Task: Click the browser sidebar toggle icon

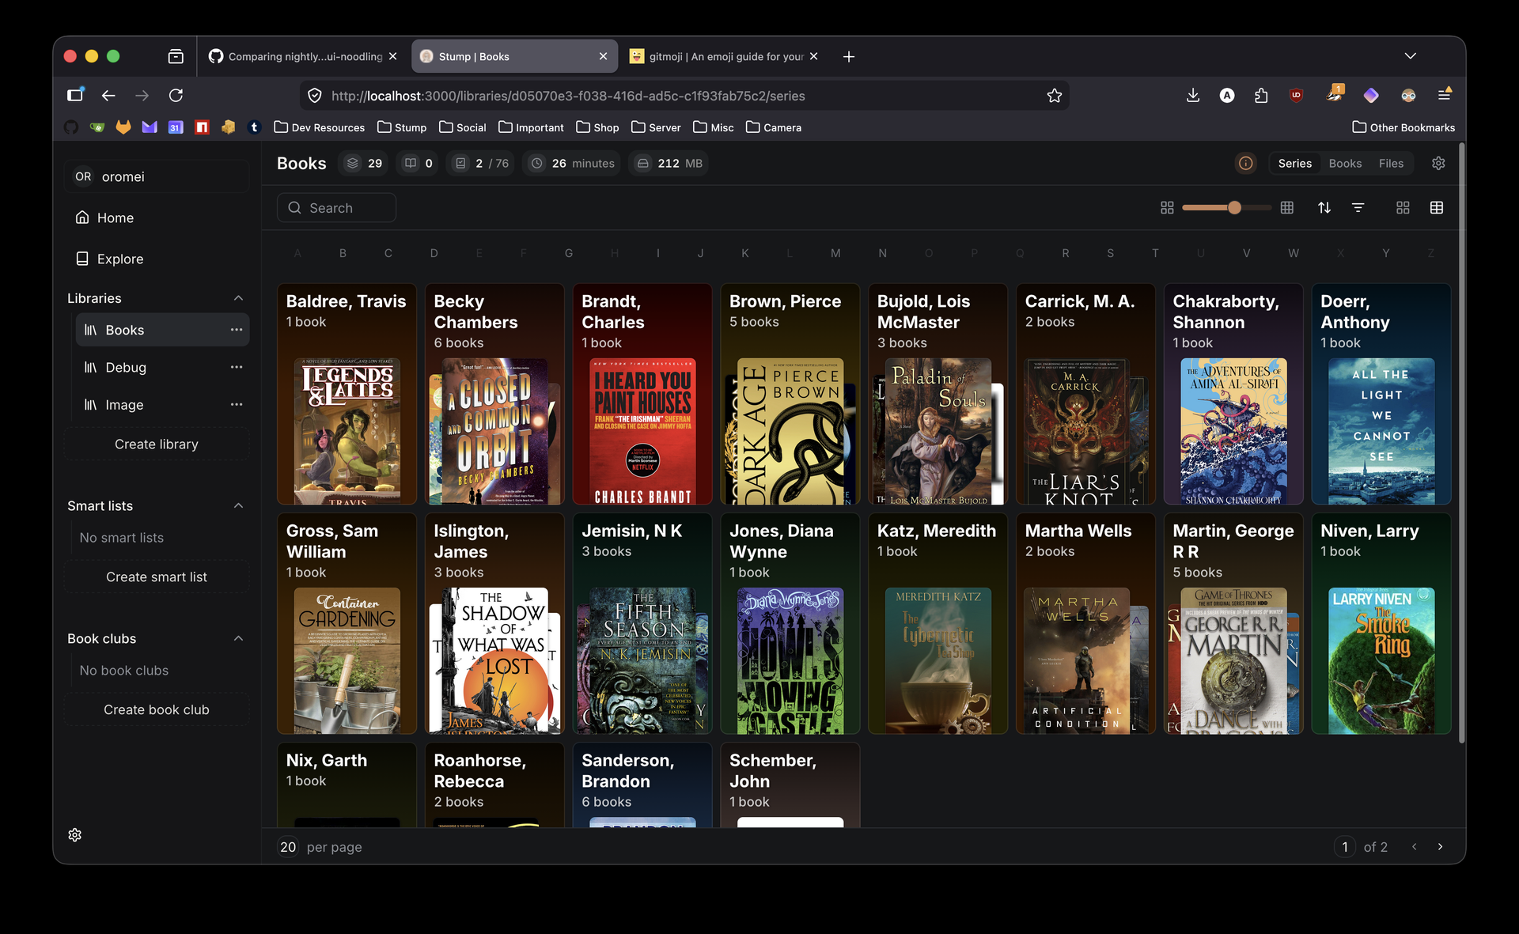Action: [x=75, y=95]
